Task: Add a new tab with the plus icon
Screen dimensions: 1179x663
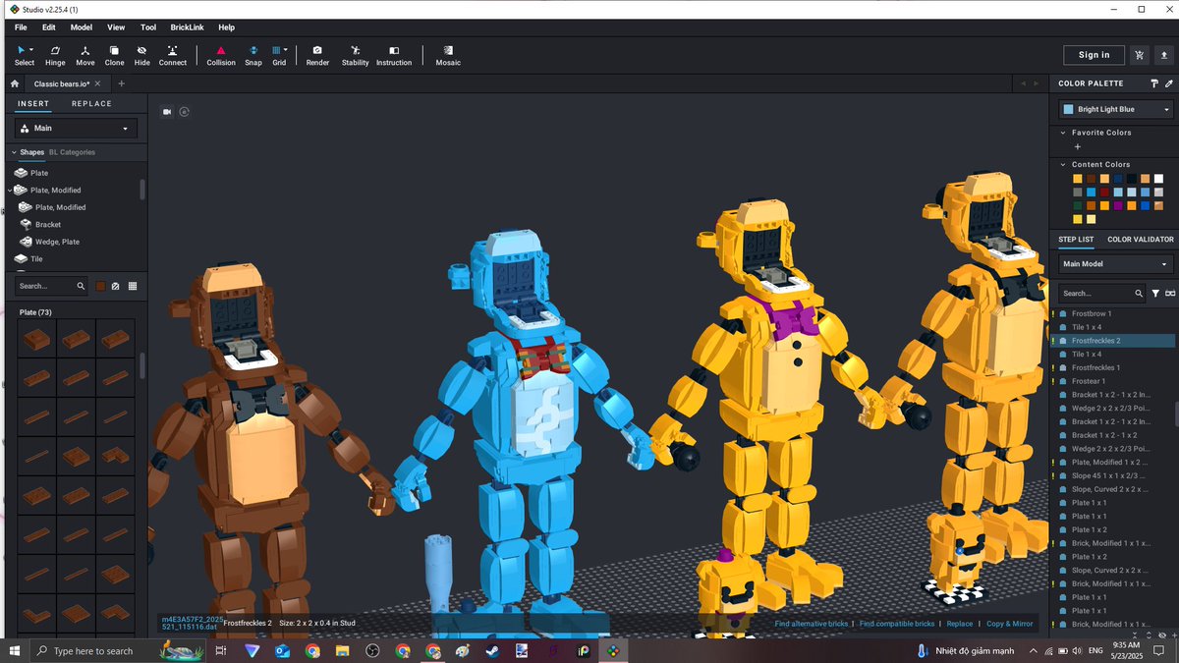Action: [x=121, y=83]
